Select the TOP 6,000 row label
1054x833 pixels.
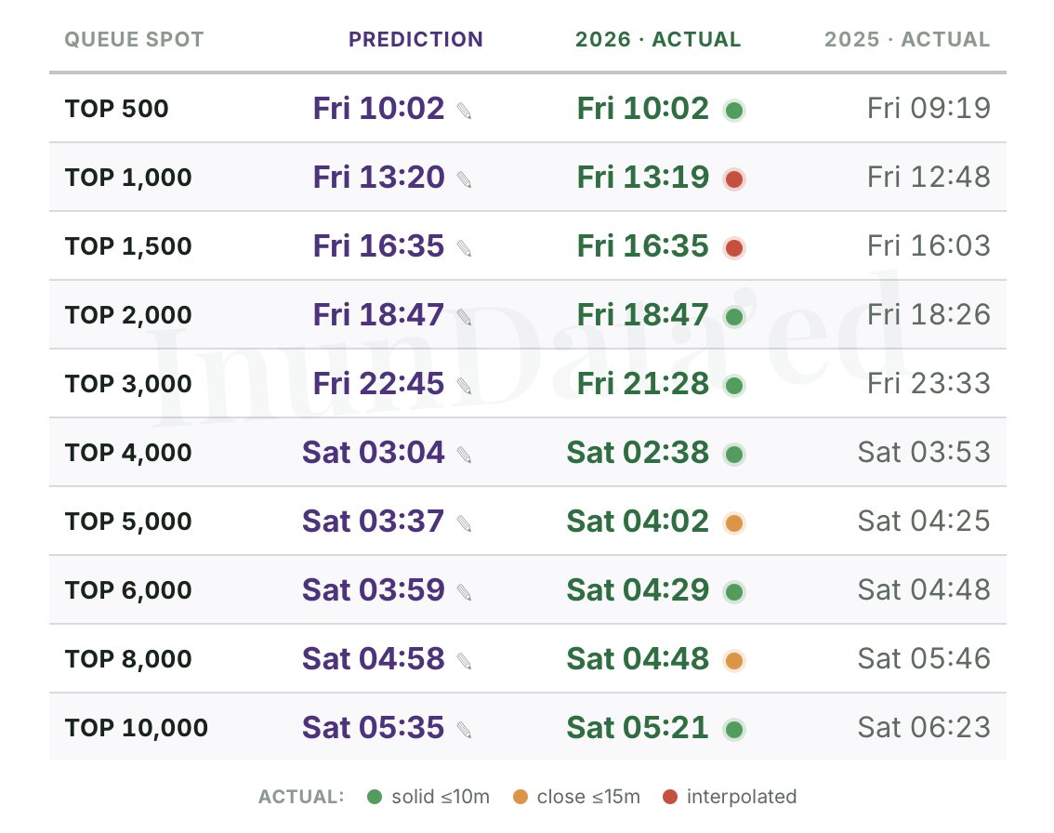(128, 590)
